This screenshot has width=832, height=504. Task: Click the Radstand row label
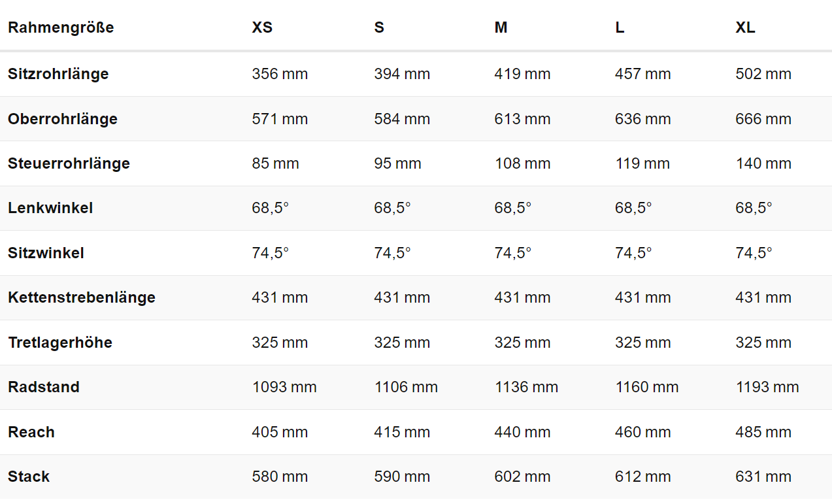point(44,387)
